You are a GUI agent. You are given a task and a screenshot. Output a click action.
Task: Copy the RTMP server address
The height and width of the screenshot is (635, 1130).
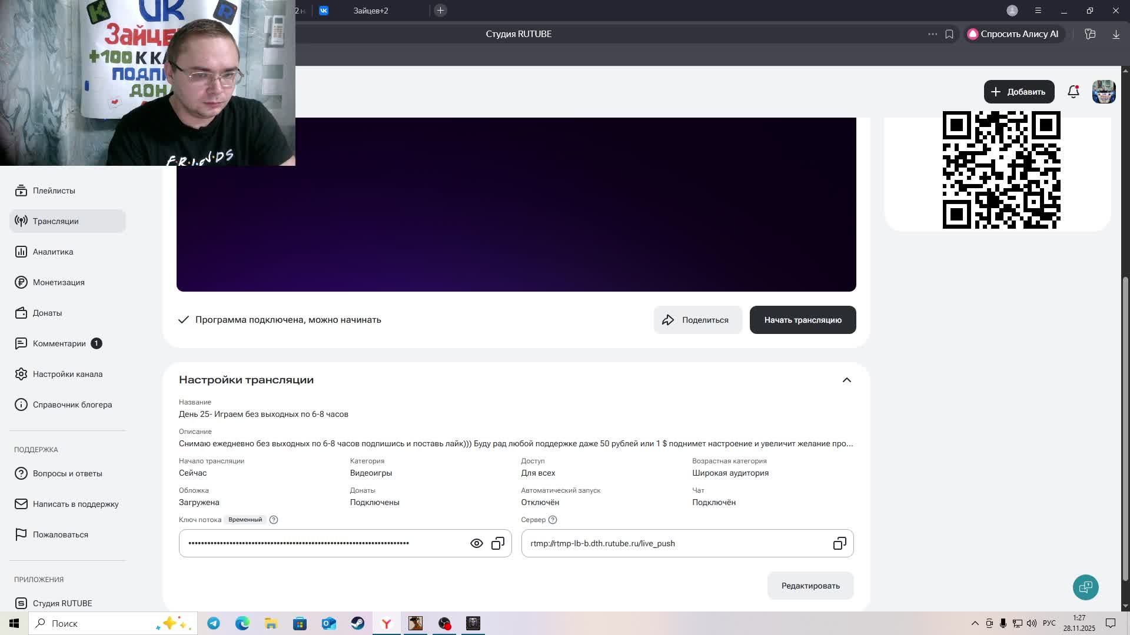pos(839,543)
